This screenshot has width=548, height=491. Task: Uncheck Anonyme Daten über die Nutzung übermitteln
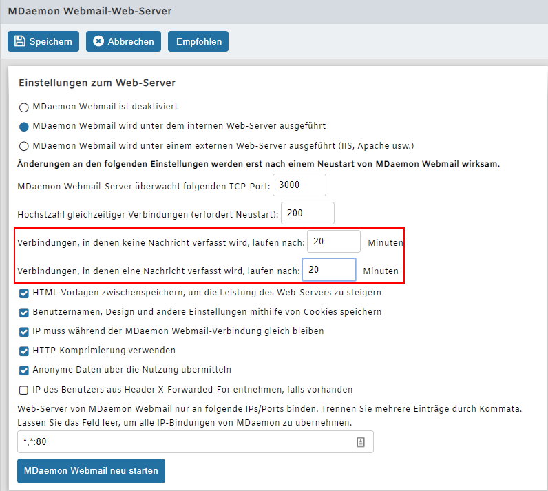24,370
